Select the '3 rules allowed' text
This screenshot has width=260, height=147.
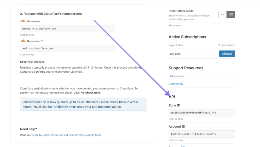pyautogui.click(x=227, y=45)
